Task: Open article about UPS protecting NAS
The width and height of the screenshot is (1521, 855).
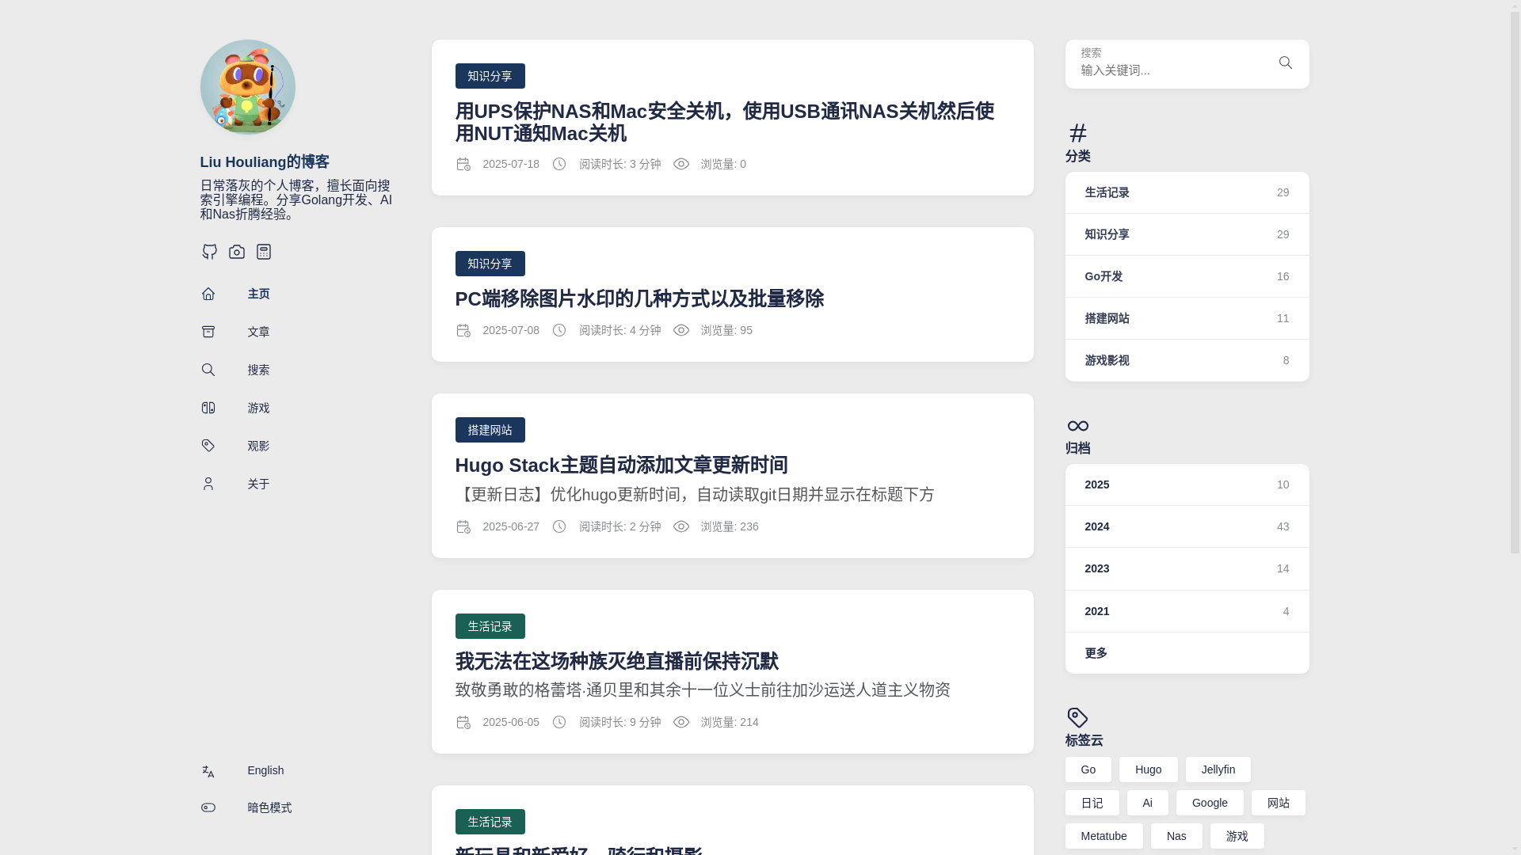Action: pyautogui.click(x=724, y=122)
